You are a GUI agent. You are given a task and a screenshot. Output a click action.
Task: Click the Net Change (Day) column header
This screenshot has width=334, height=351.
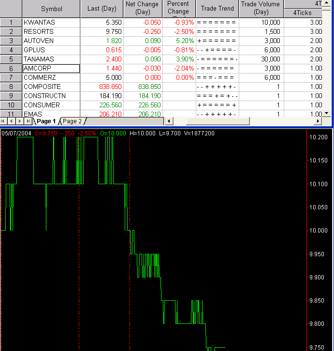tap(143, 9)
